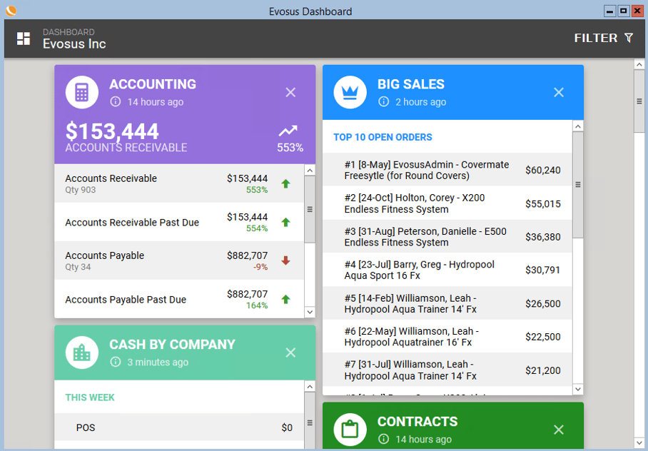Click the Contracts clipboard icon

tap(350, 430)
